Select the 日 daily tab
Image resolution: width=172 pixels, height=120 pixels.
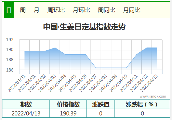tap(9, 10)
